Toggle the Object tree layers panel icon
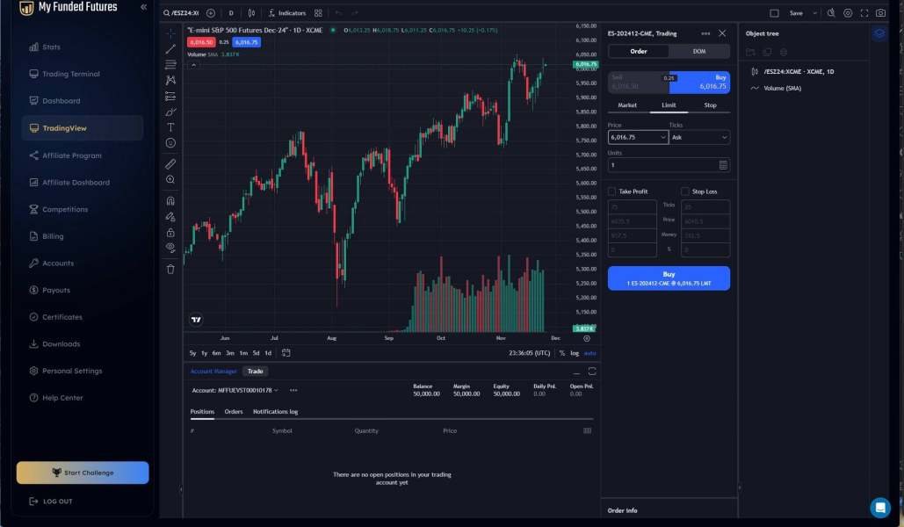The image size is (904, 527). [x=879, y=33]
